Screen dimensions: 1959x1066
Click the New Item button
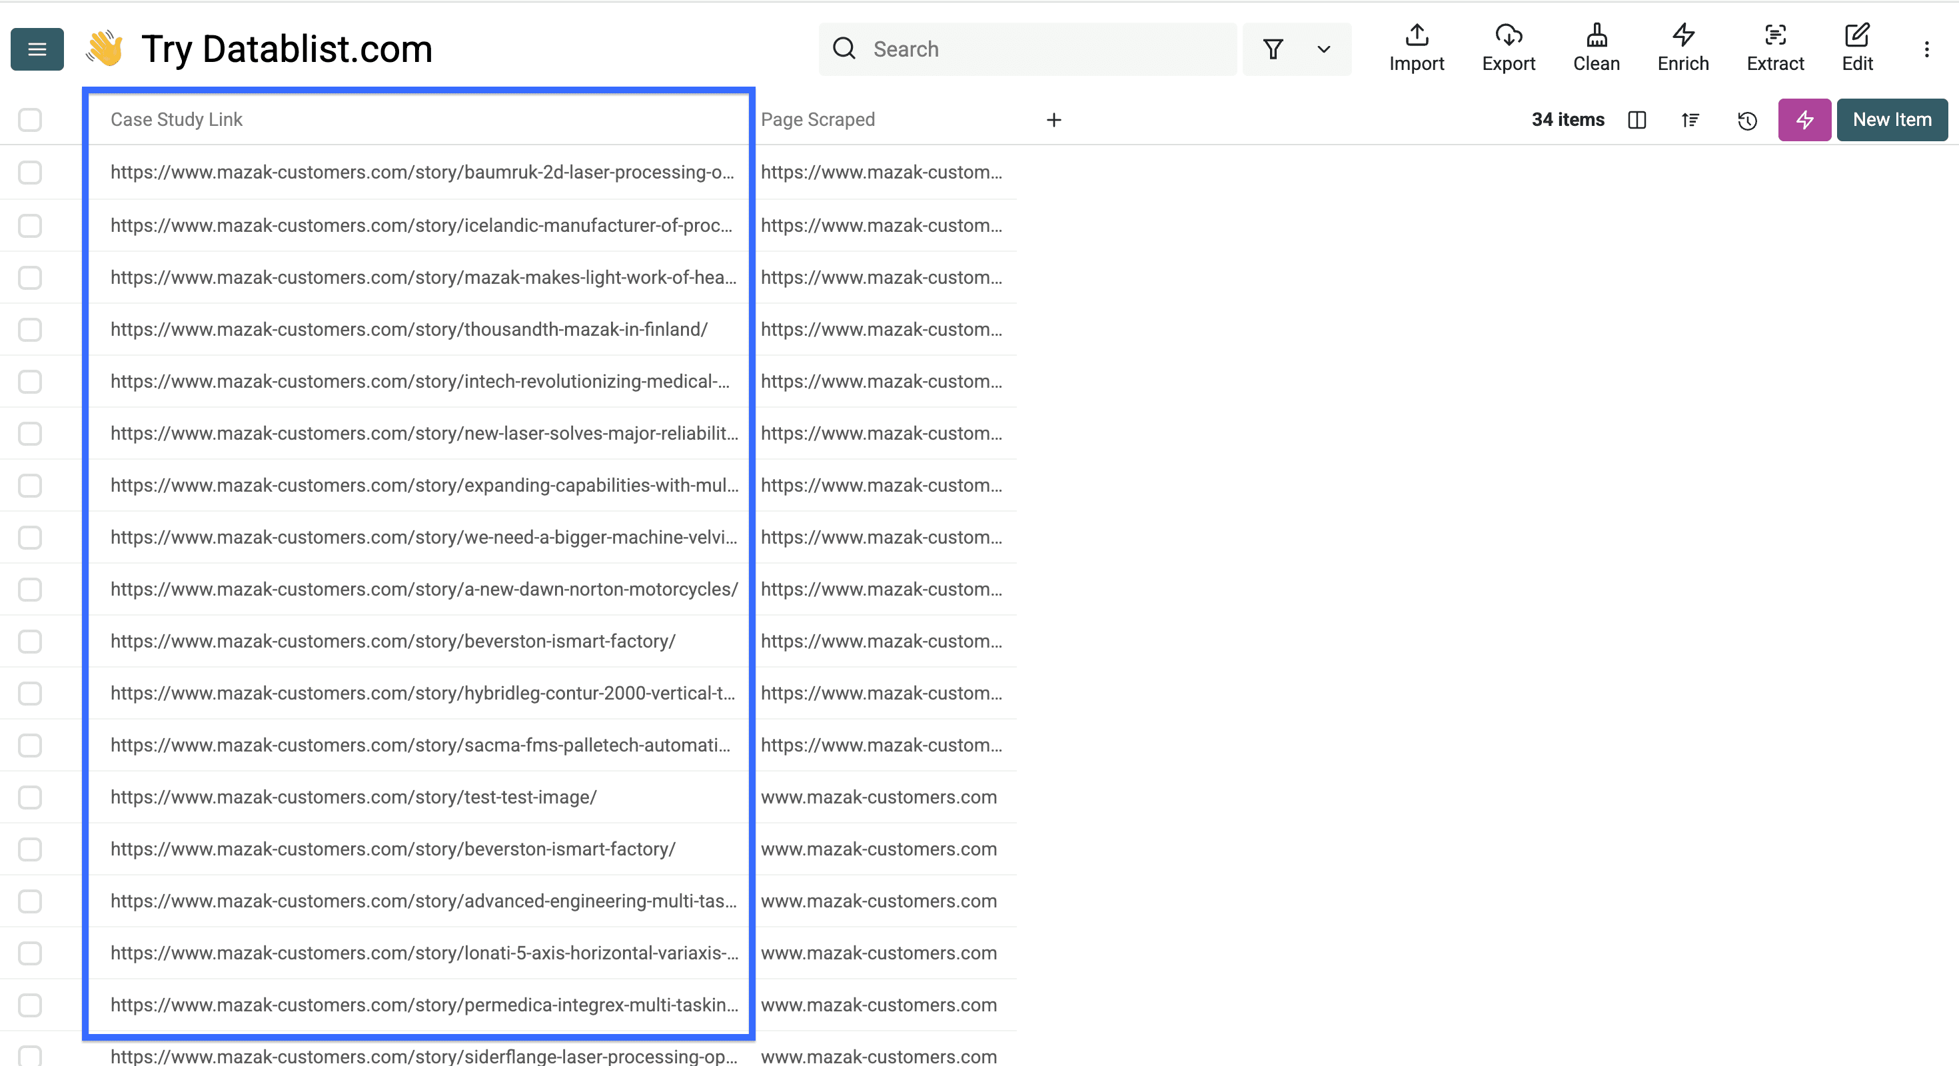(1891, 119)
